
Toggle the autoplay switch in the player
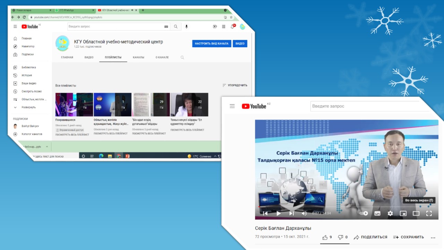(364, 213)
